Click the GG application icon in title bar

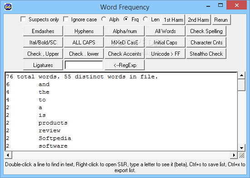pyautogui.click(x=8, y=7)
